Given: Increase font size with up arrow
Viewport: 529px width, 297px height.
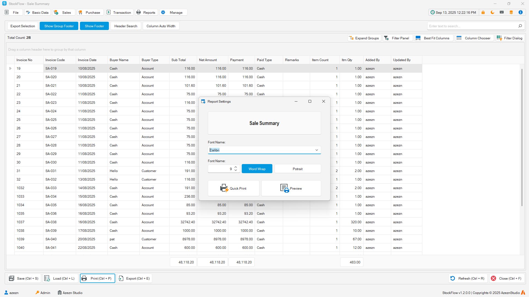Looking at the screenshot, I should [x=236, y=167].
